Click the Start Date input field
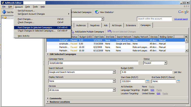 tap(133, 81)
